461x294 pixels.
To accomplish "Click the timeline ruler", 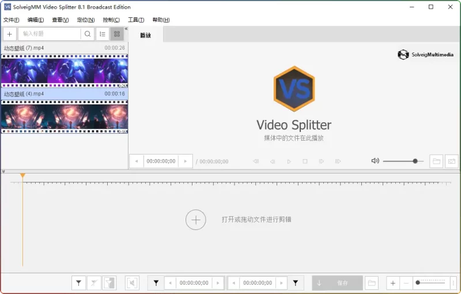I will click(231, 183).
